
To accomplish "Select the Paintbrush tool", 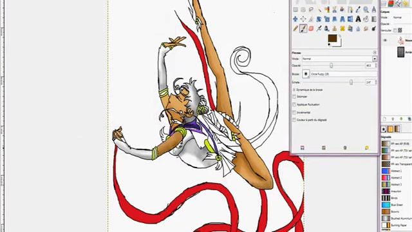I will 303,28.
